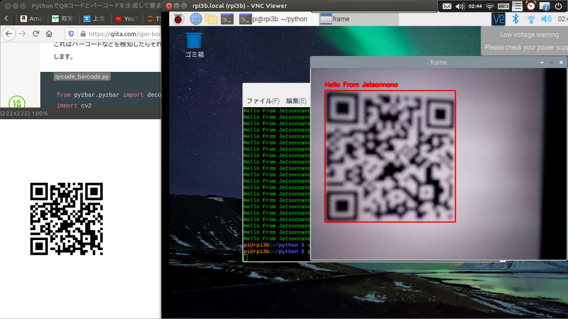Open the mail indicator in Ubuntu top bar
This screenshot has height=319, width=568.
[x=447, y=6]
